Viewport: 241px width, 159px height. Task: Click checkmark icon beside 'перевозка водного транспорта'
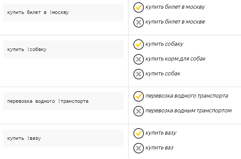coord(139,96)
